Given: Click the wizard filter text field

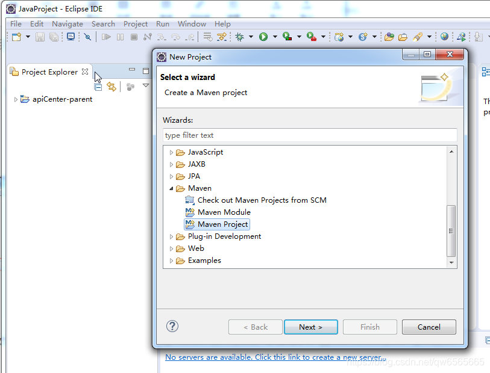Looking at the screenshot, I should 310,135.
